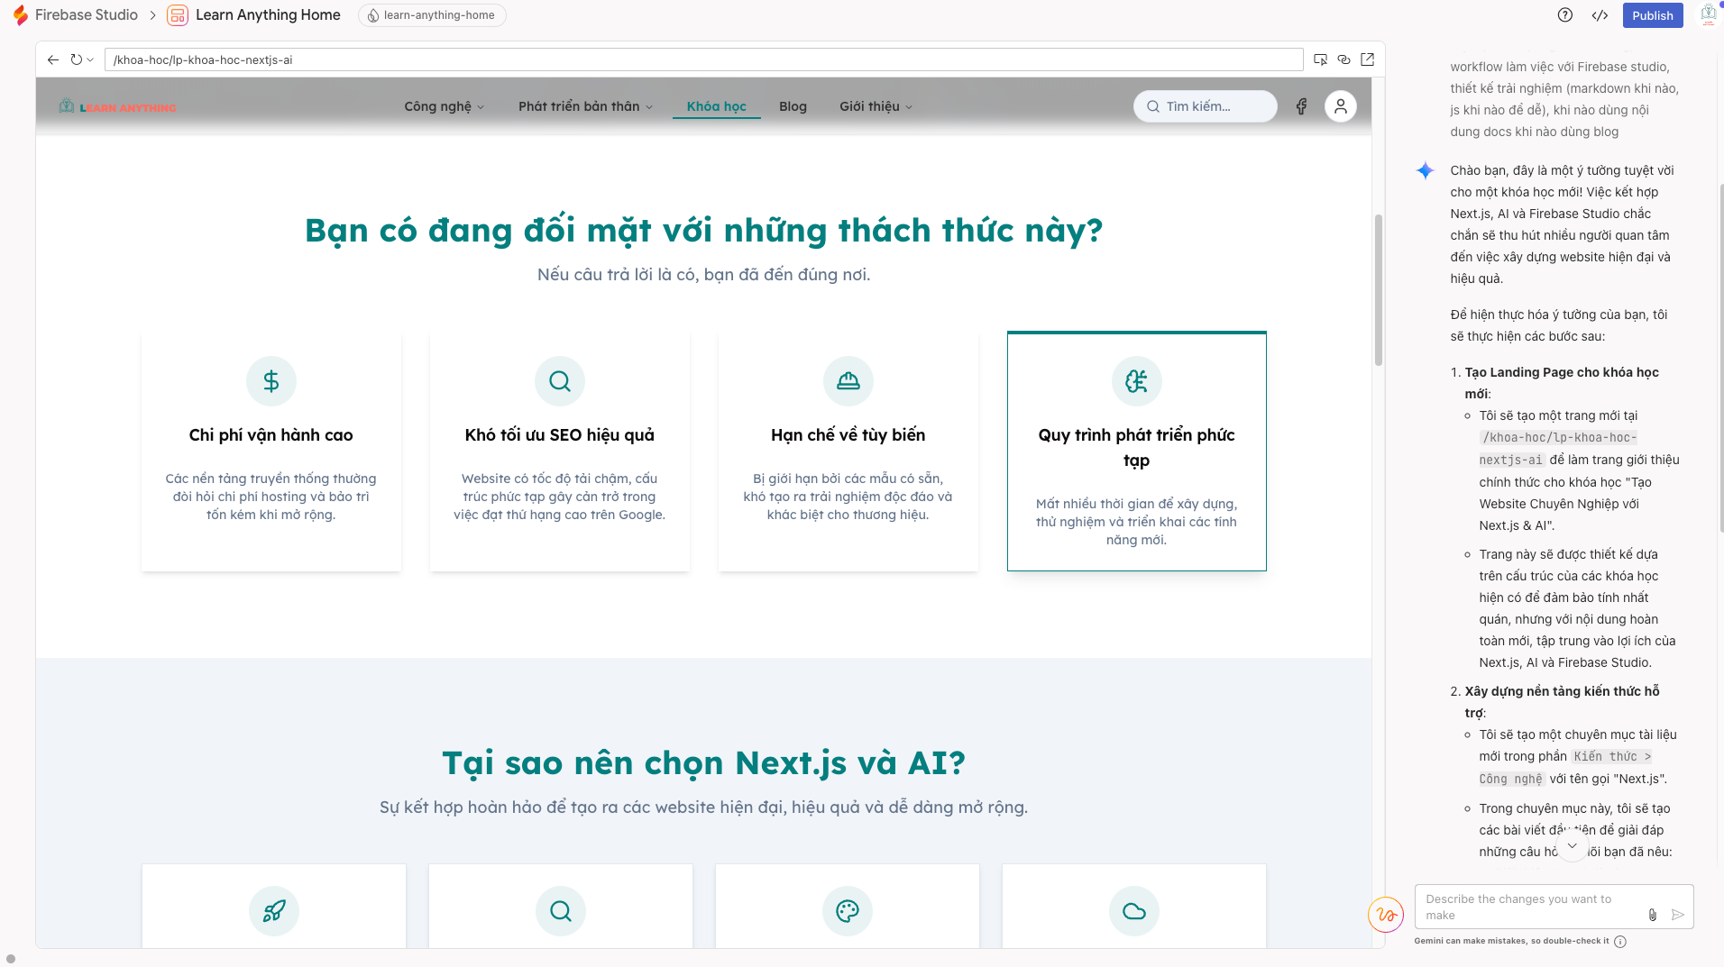Send the Gemini chat message
1724x967 pixels.
[x=1678, y=915]
